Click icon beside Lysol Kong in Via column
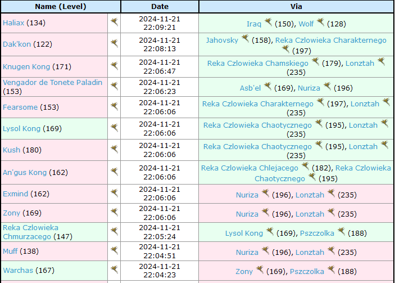Screen dimensions: 395x283 point(270,232)
